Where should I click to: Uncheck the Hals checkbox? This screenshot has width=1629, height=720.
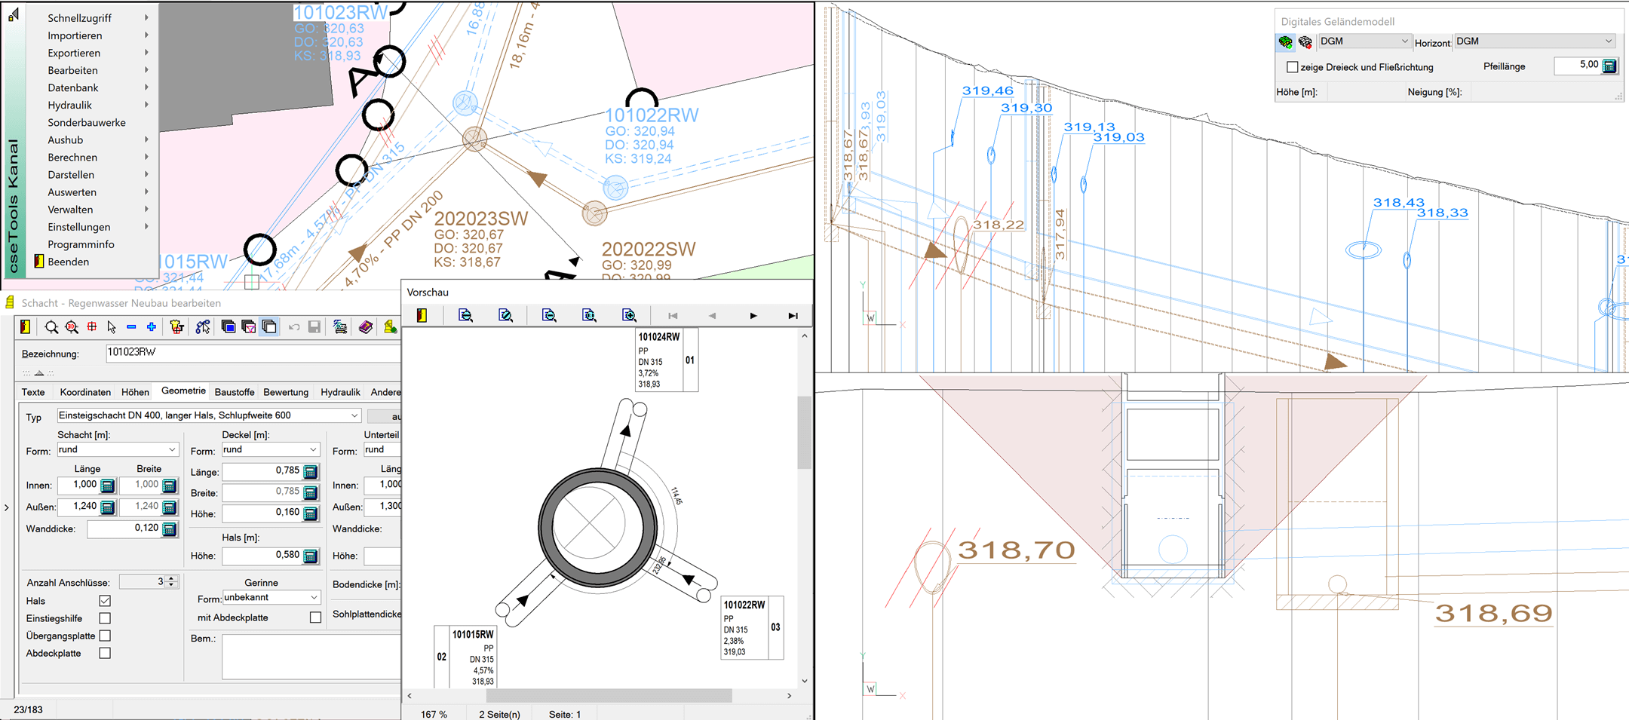(105, 601)
